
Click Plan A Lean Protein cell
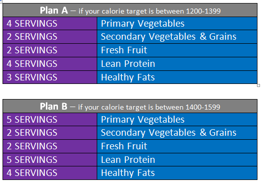coord(177,64)
